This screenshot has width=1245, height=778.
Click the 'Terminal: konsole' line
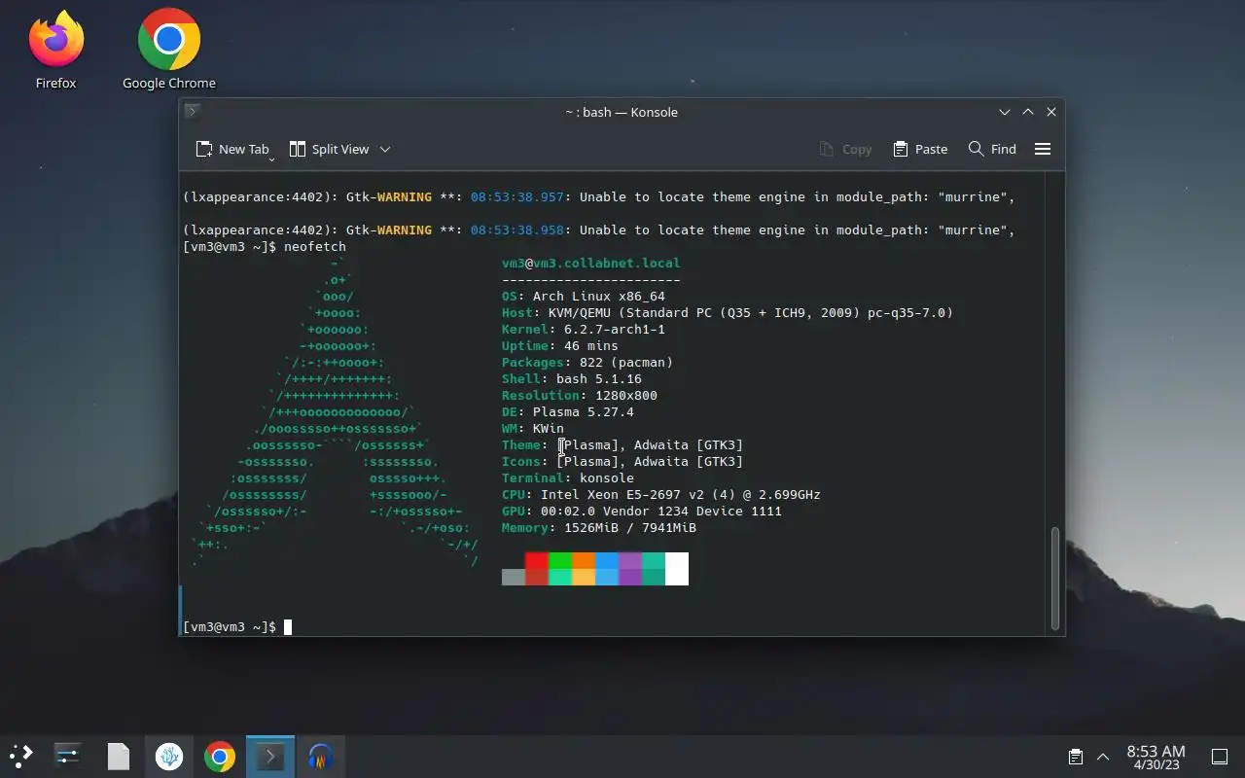568,478
